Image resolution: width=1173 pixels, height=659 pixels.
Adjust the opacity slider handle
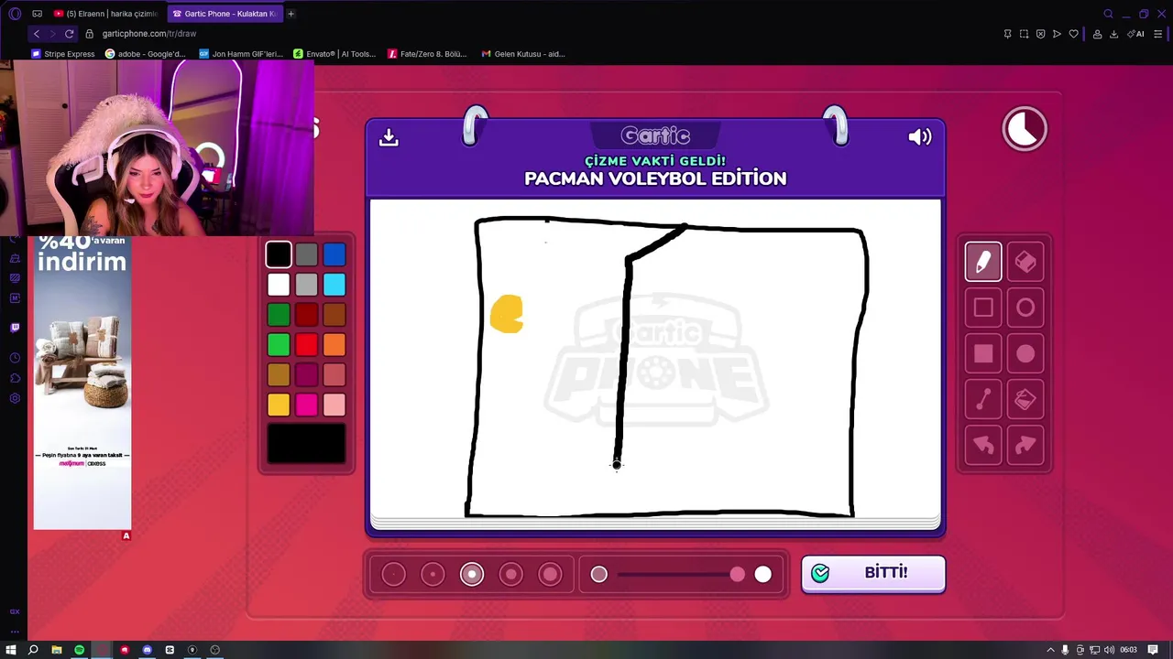coord(738,574)
